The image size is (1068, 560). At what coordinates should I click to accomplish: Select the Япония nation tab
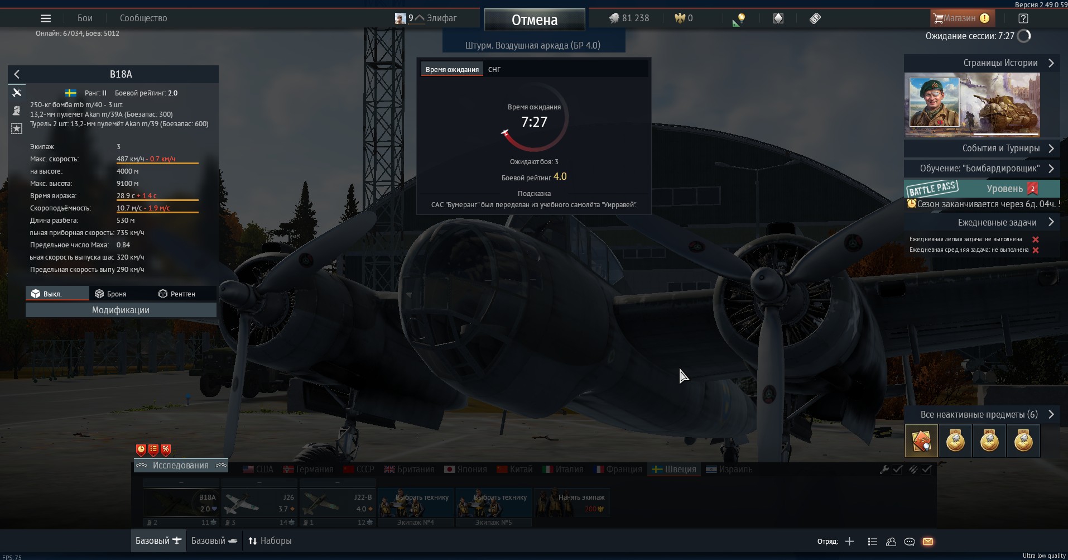465,470
